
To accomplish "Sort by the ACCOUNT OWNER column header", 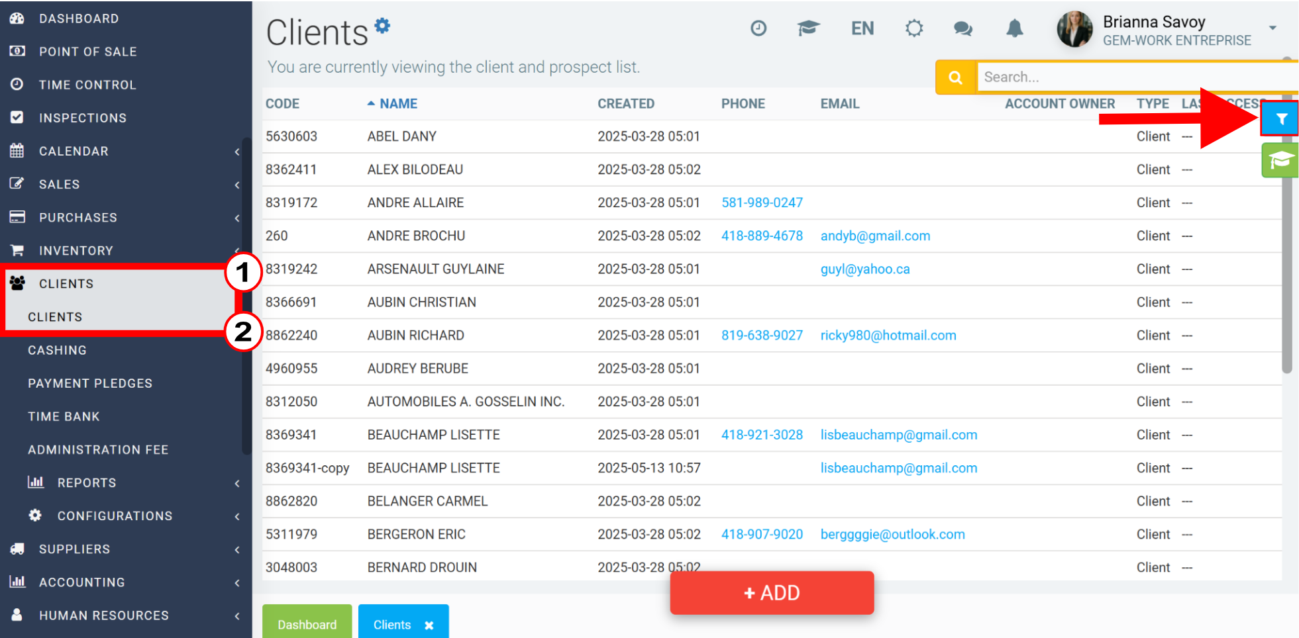I will (1060, 104).
